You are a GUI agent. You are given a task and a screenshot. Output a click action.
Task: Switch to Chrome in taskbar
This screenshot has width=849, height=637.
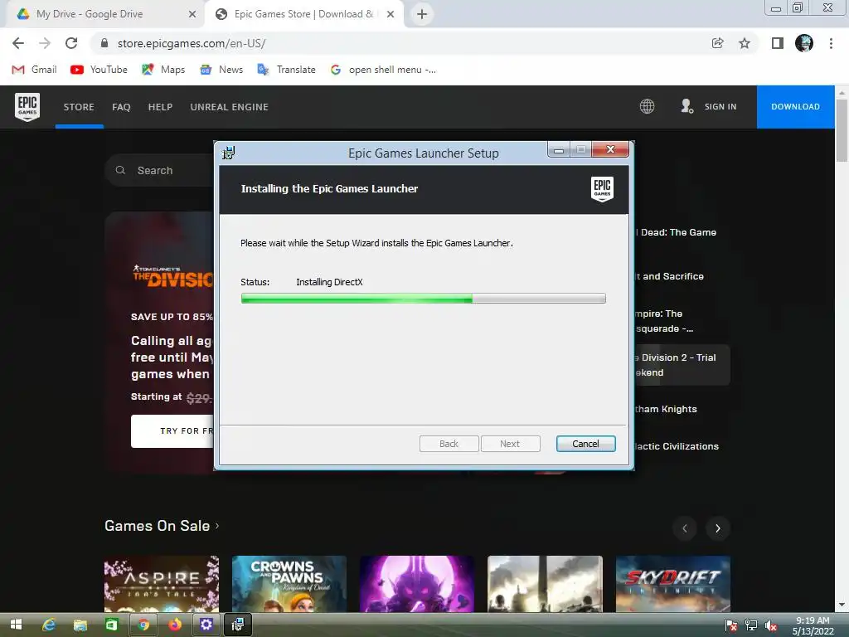(143, 625)
